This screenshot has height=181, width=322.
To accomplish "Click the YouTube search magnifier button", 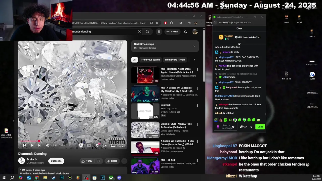I will click(x=148, y=32).
